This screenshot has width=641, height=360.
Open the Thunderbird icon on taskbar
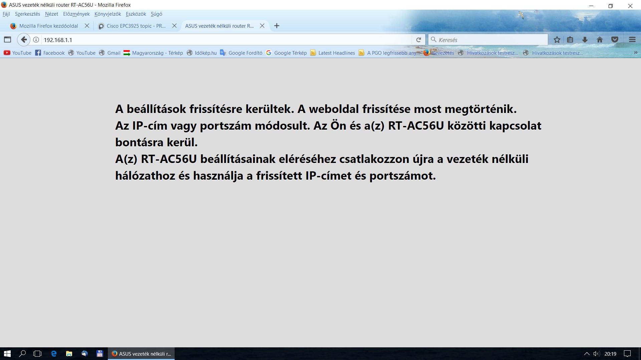(x=84, y=354)
